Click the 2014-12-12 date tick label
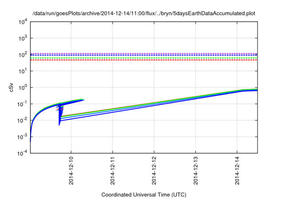This screenshot has width=284, height=199. tap(154, 171)
